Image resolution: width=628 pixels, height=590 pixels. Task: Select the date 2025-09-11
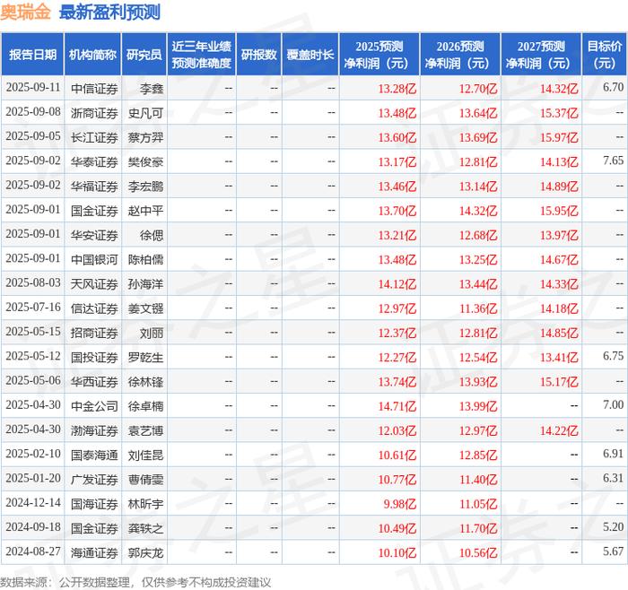[x=33, y=88]
